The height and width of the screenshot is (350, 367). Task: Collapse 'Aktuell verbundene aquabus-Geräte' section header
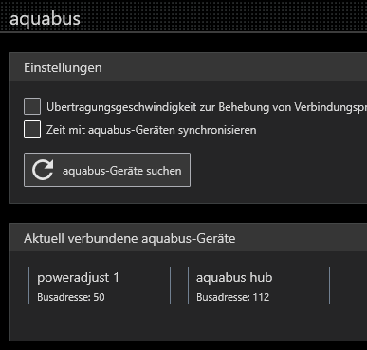coord(189,238)
